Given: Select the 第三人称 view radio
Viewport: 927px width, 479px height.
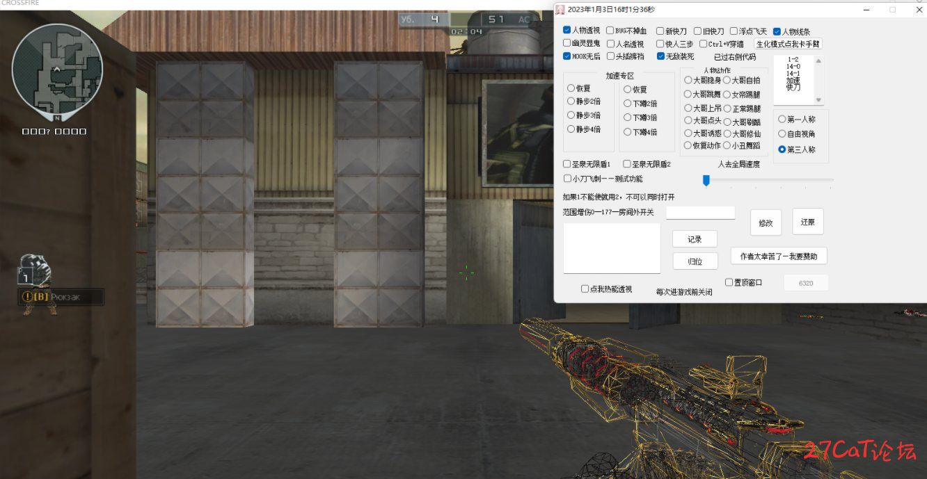Looking at the screenshot, I should 782,149.
